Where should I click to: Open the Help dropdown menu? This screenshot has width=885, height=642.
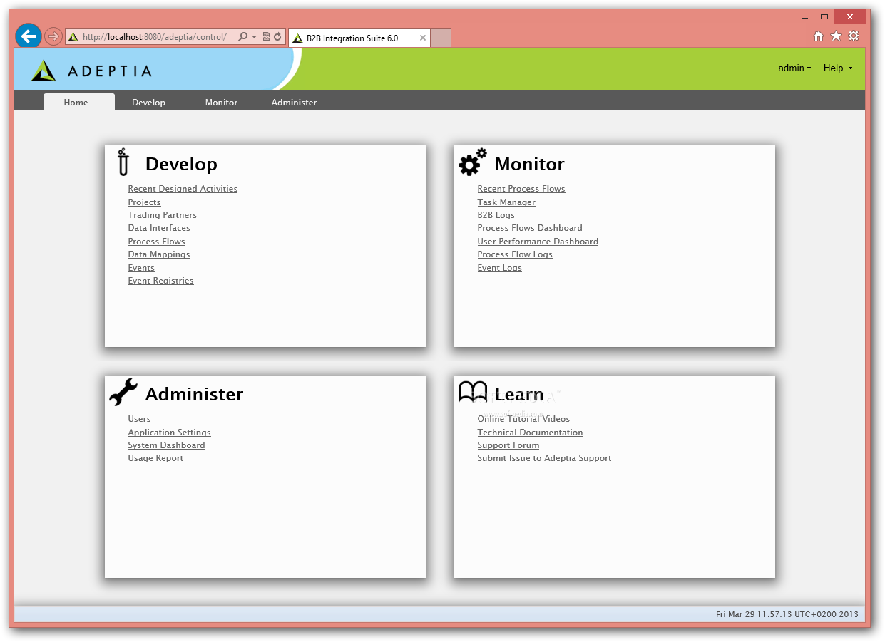[838, 68]
